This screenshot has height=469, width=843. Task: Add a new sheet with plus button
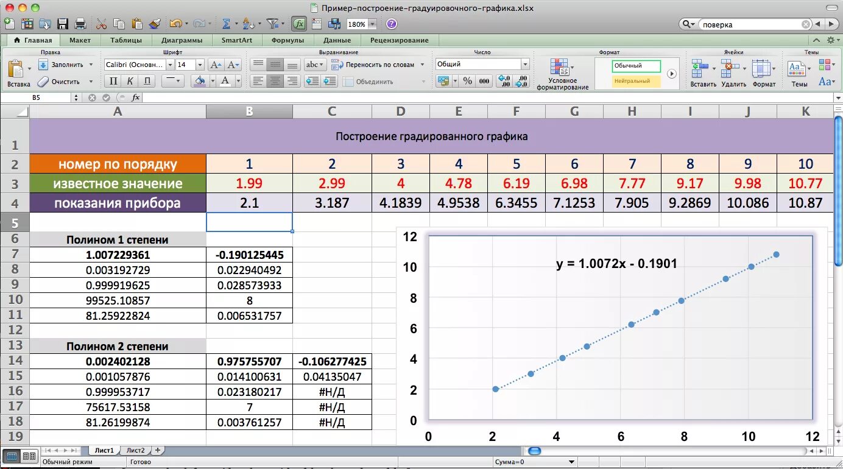click(158, 450)
